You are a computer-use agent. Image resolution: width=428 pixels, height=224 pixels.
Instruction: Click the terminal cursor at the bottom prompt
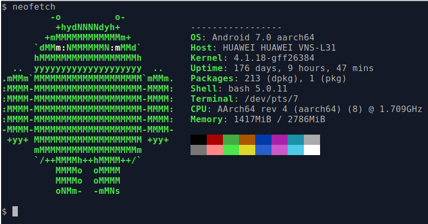(15, 211)
